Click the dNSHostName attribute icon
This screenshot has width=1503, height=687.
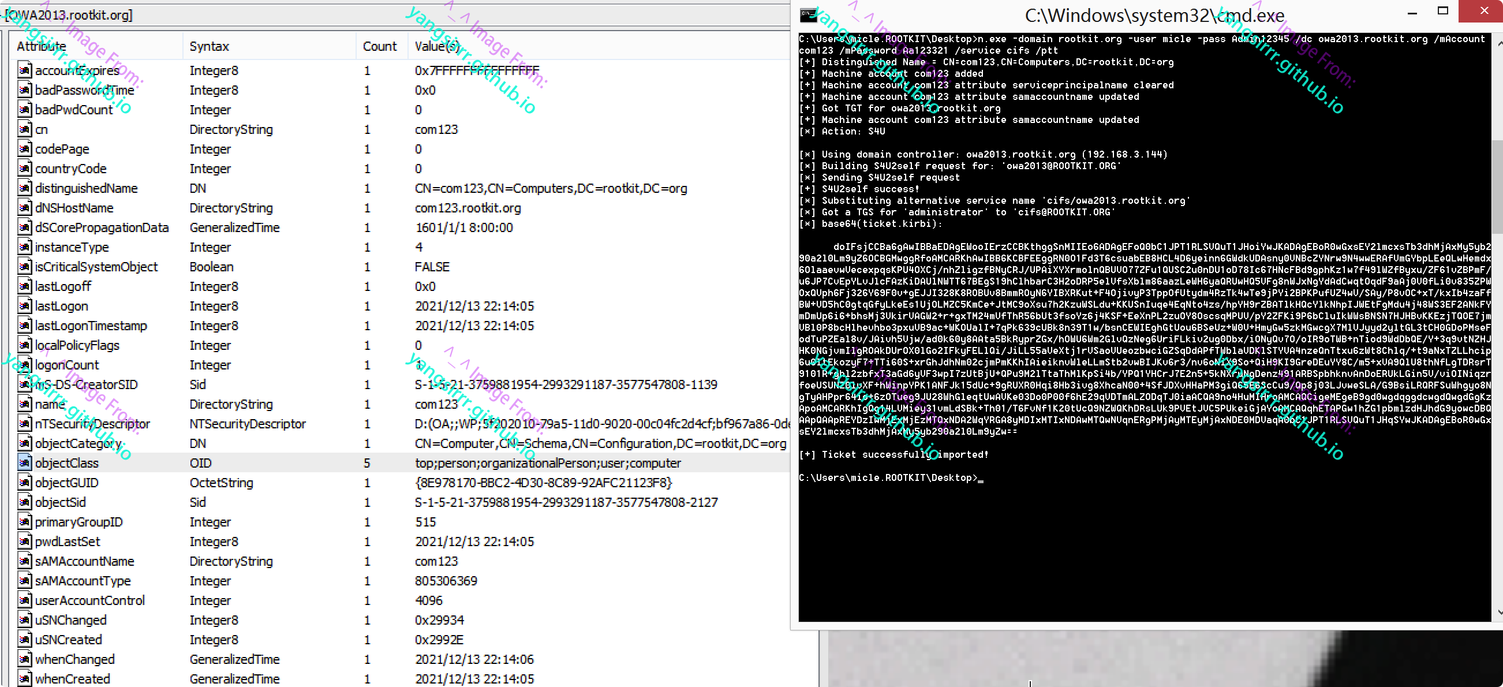coord(24,208)
